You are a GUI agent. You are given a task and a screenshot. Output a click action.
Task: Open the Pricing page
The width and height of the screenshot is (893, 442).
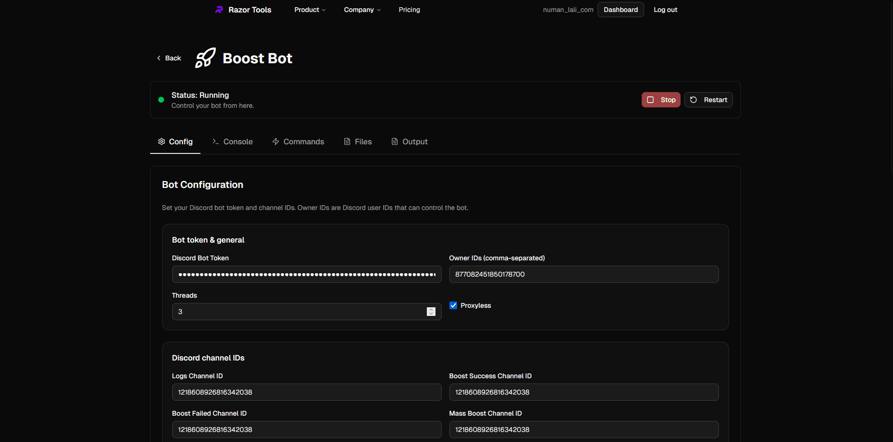pyautogui.click(x=409, y=10)
